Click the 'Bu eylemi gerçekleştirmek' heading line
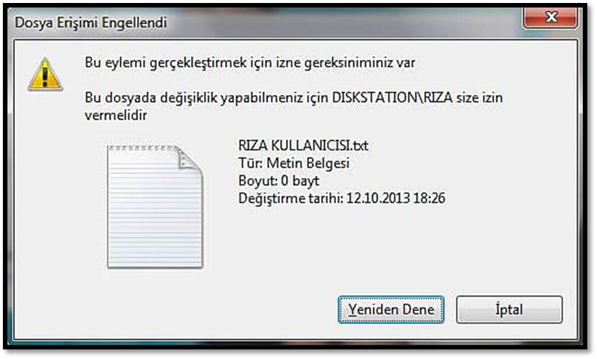 pos(250,63)
